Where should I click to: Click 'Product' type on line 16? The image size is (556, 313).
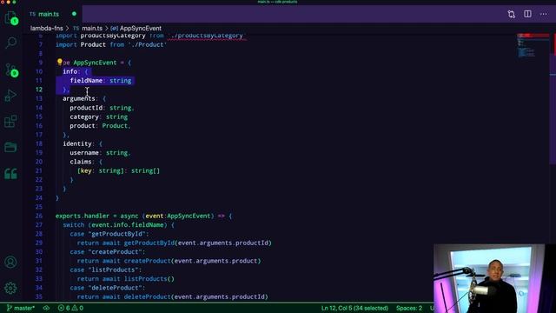115,125
